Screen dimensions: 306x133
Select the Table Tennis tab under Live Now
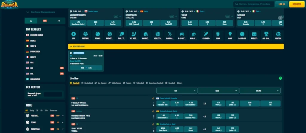click(x=115, y=83)
